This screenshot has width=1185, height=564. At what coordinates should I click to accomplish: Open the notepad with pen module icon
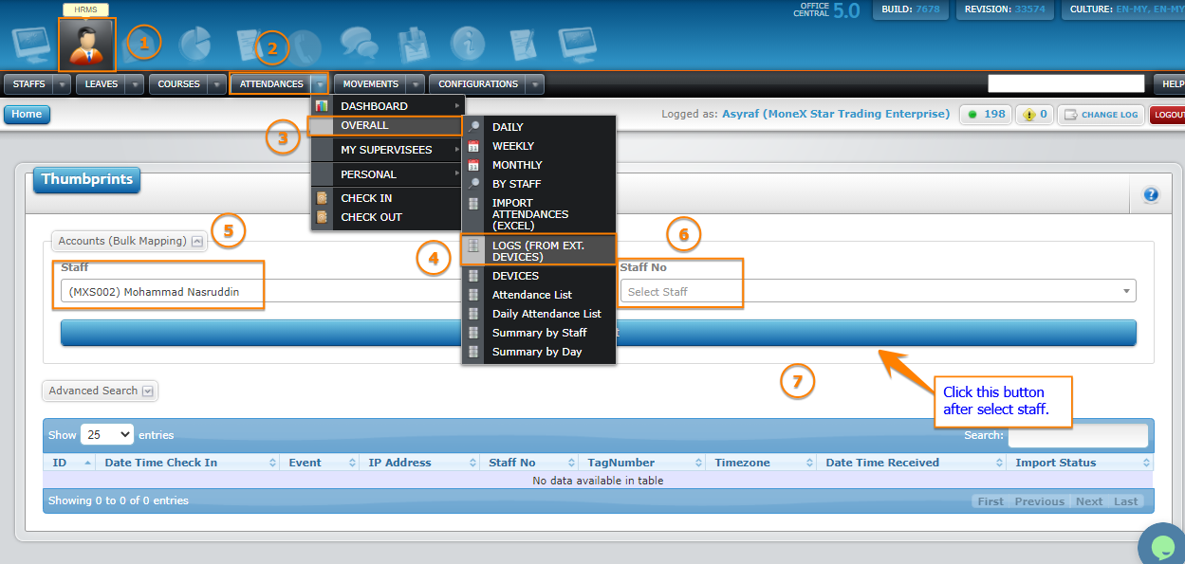523,45
